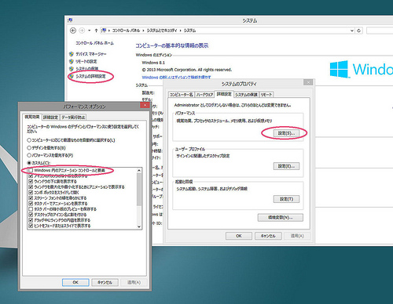The width and height of the screenshot is (393, 304).
Task: Uncheck ウィンドウを最大化や最小化するときにアニメーションで表示する
Action: (31, 187)
